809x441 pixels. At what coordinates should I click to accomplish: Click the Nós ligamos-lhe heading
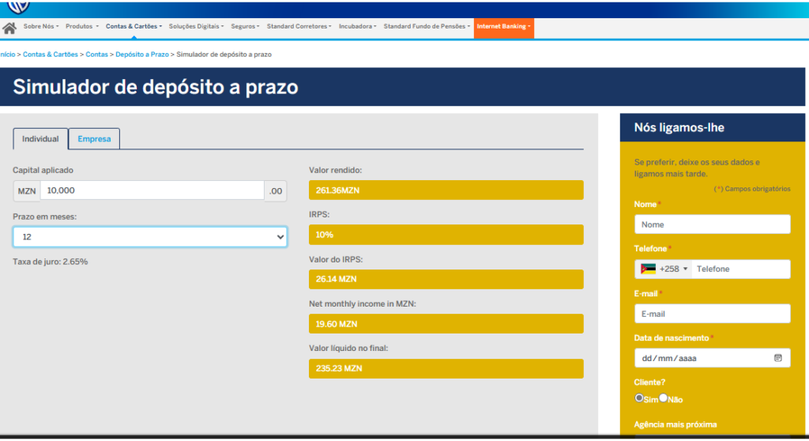(x=679, y=127)
